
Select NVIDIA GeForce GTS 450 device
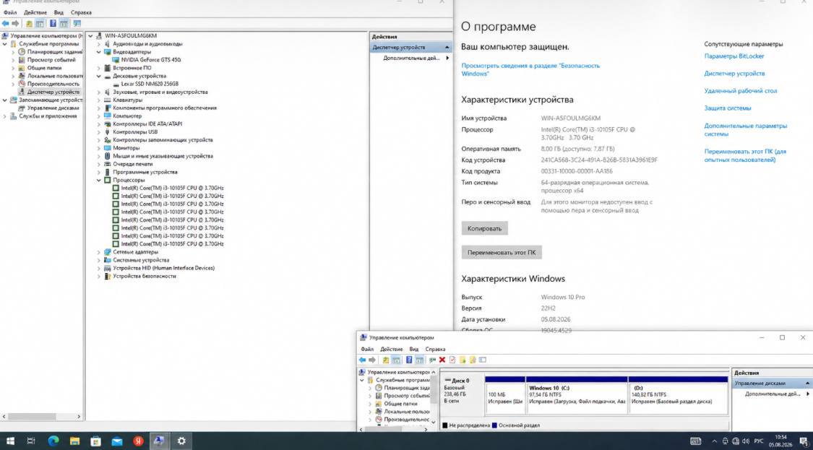click(x=151, y=60)
